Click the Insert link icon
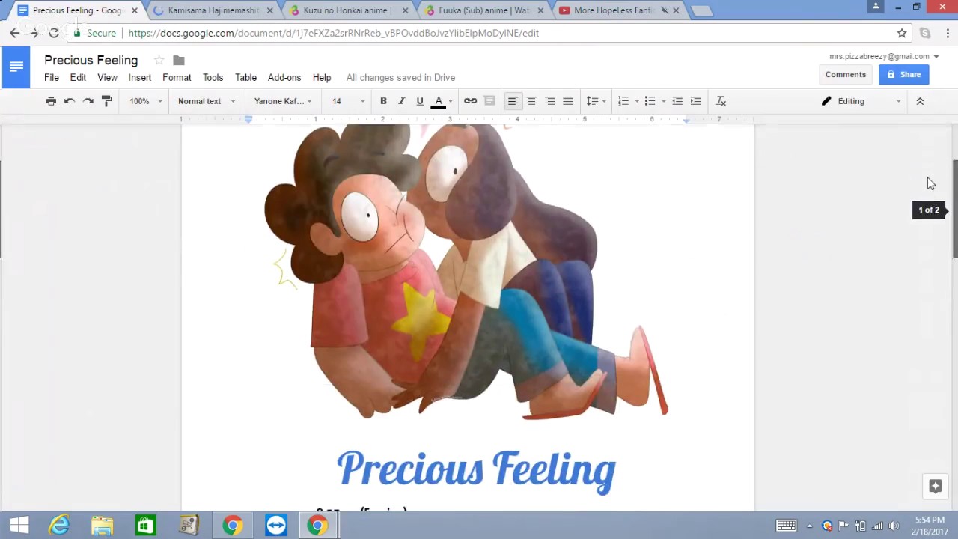The width and height of the screenshot is (958, 539). click(x=471, y=101)
